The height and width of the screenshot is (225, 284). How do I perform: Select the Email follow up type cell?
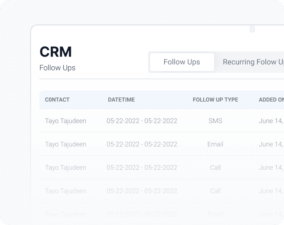pyautogui.click(x=215, y=144)
